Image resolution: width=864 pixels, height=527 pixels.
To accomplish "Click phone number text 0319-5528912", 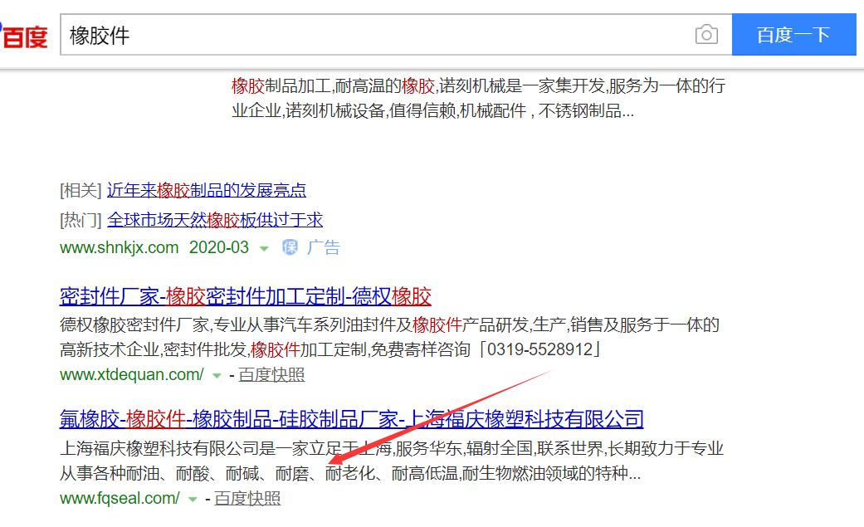I will [x=539, y=349].
